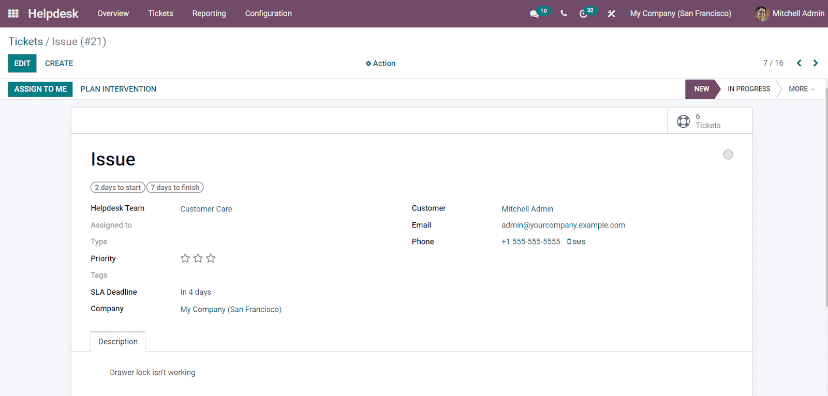Image resolution: width=828 pixels, height=396 pixels.
Task: Click the EDIT button
Action: coord(22,63)
